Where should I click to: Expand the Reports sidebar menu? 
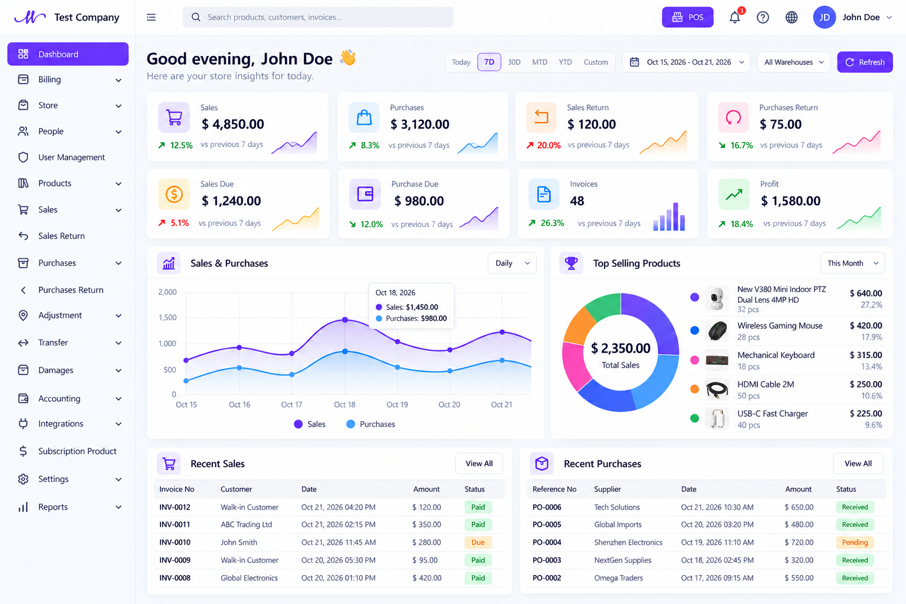coord(68,507)
